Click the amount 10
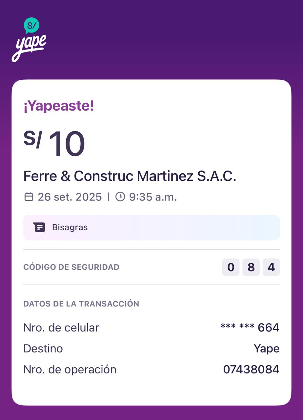 coord(67,144)
